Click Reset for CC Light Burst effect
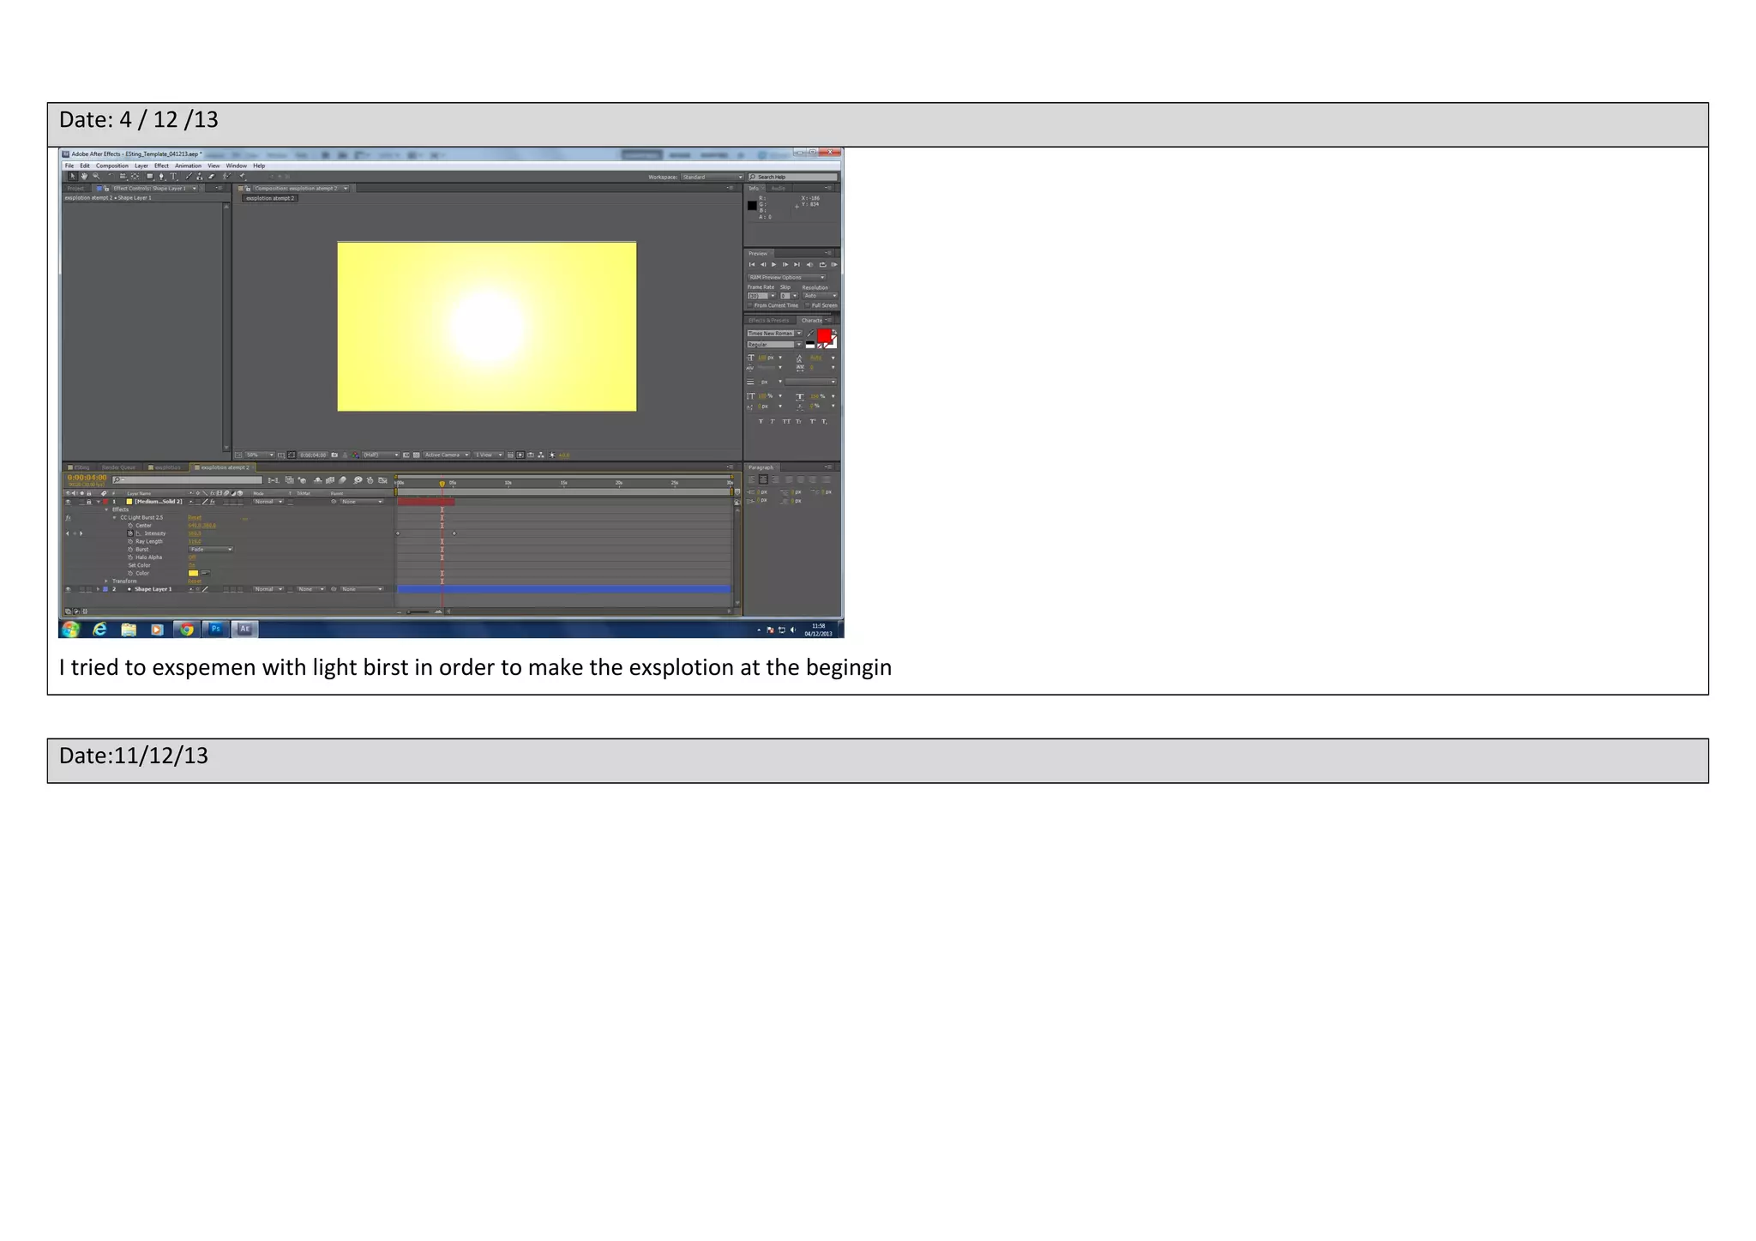Screen dimensions: 1756x1241 (195, 518)
